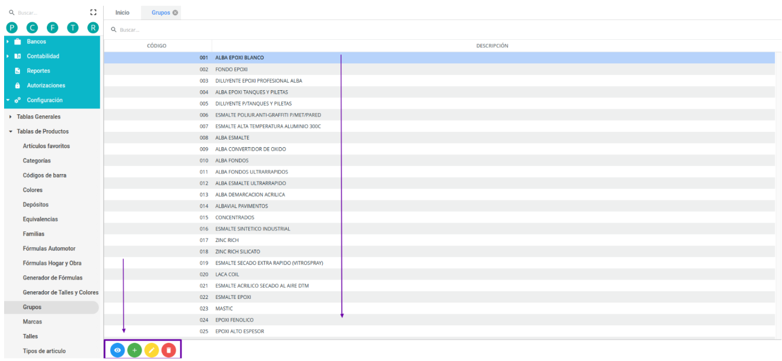Click the round R shortcut icon
Viewport: 782px width, 361px height.
point(93,28)
